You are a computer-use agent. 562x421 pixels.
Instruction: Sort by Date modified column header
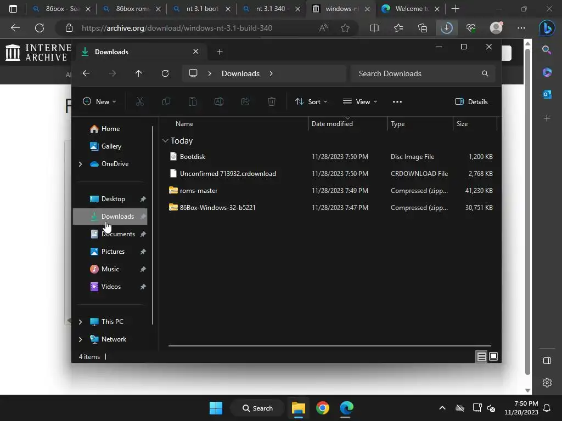(332, 123)
